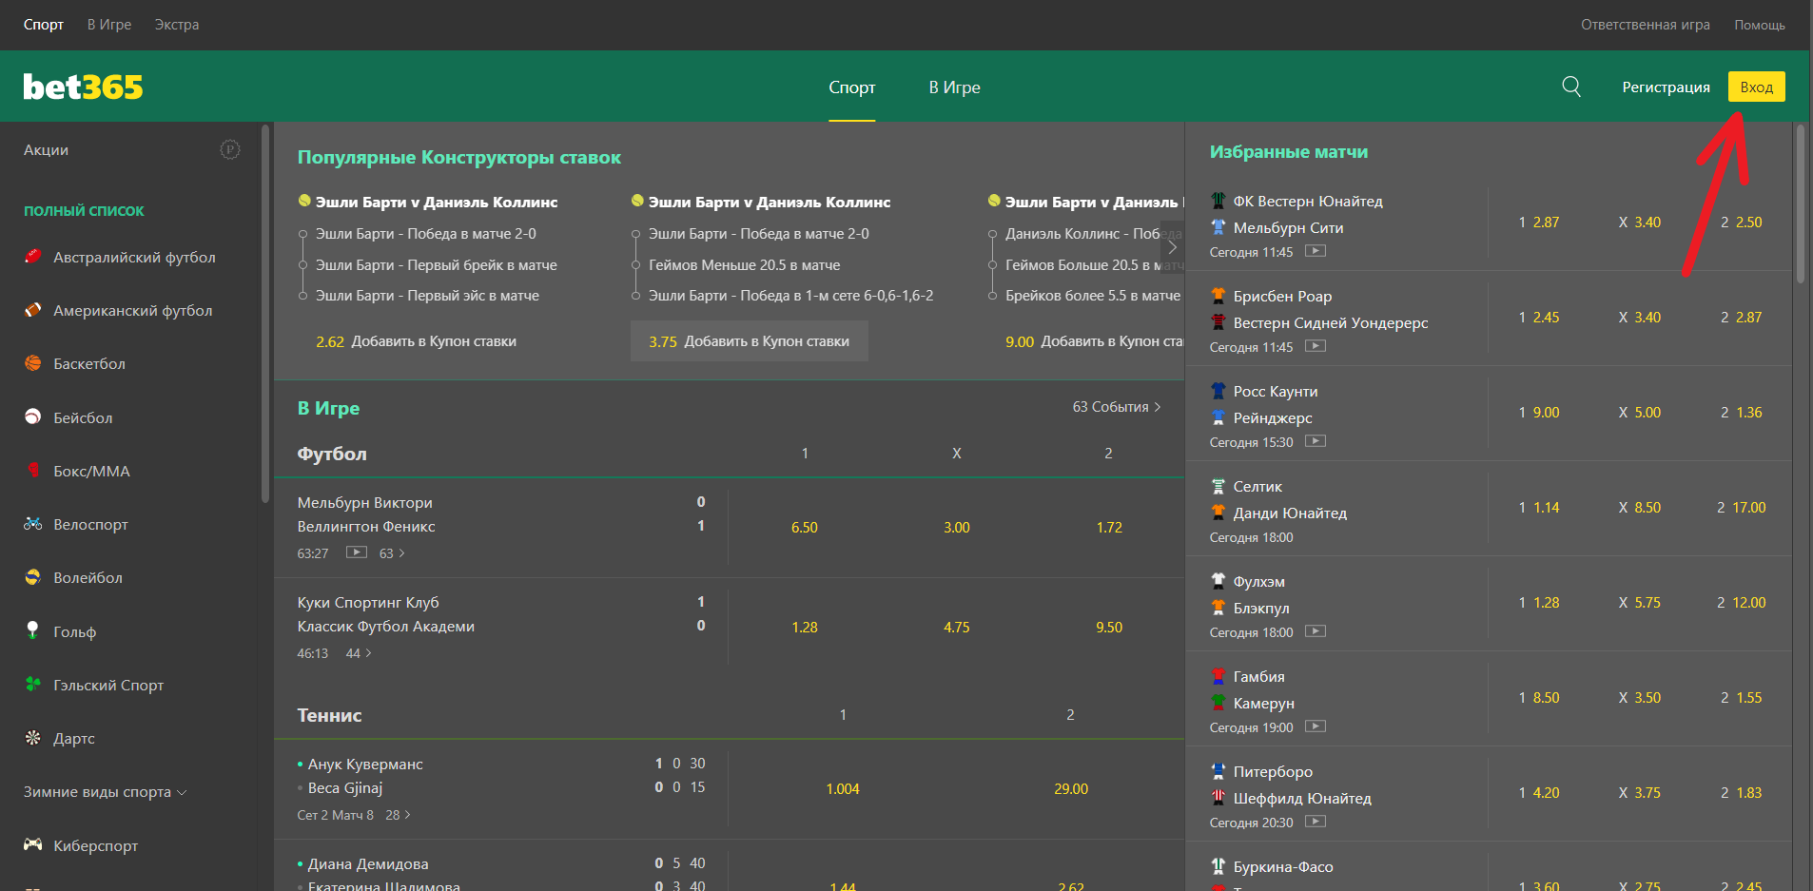Viewport: 1813px width, 891px height.
Task: Click the sidebar vertical scrollbar
Action: pos(265,314)
